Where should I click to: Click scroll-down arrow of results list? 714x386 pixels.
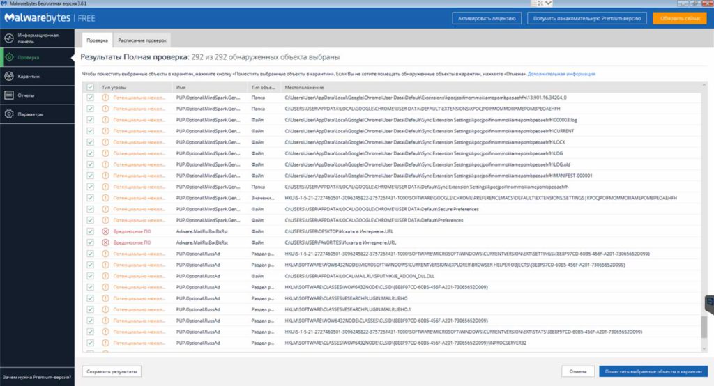point(704,348)
